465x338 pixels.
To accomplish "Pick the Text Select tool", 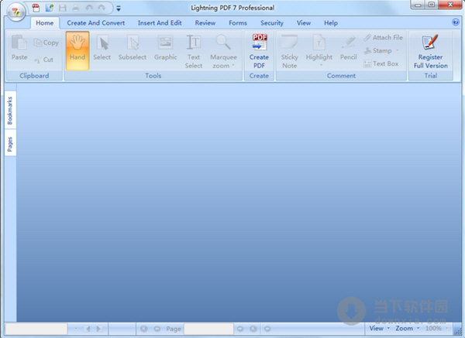I will coord(194,51).
